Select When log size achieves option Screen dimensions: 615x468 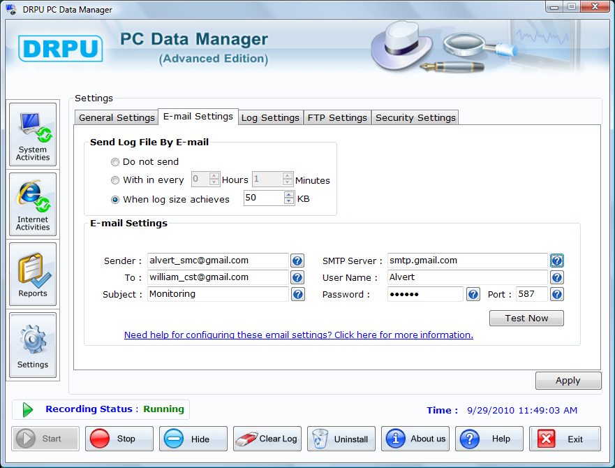[x=115, y=200]
